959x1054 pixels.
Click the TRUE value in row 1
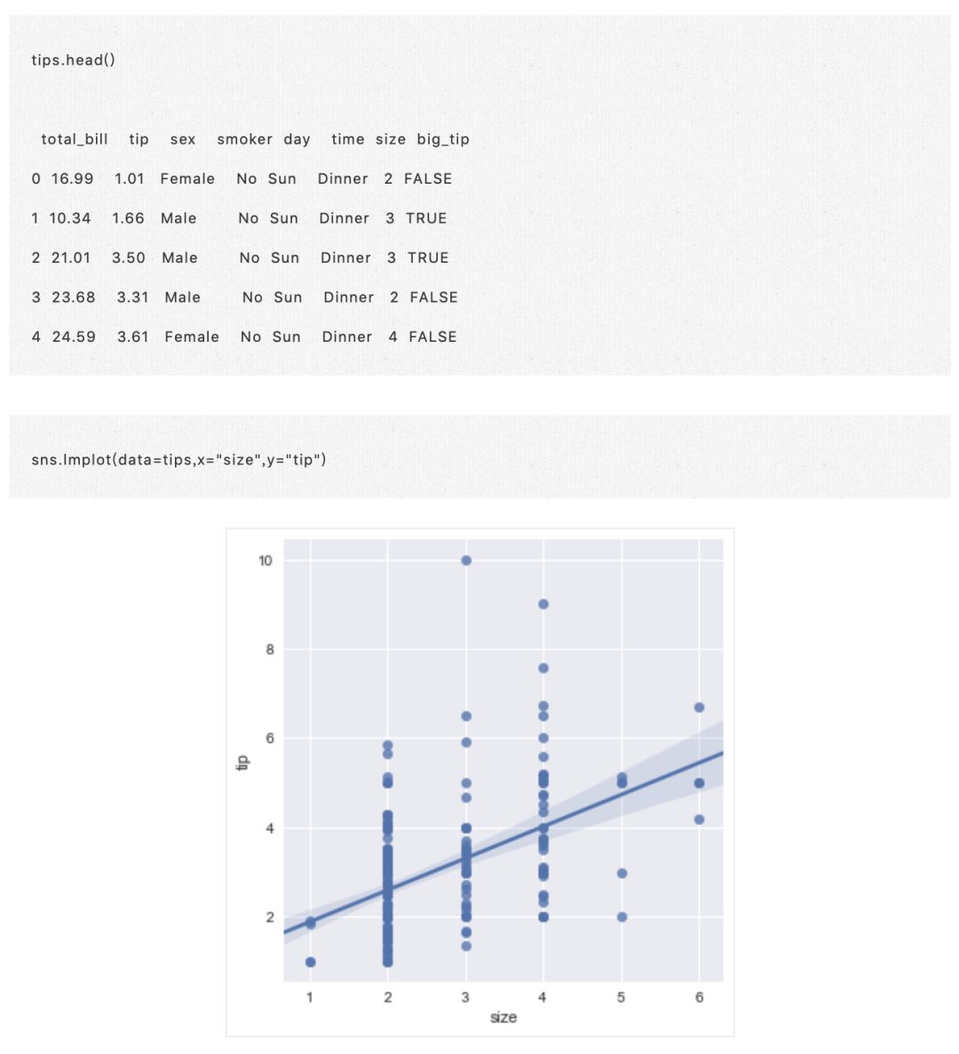pos(426,218)
